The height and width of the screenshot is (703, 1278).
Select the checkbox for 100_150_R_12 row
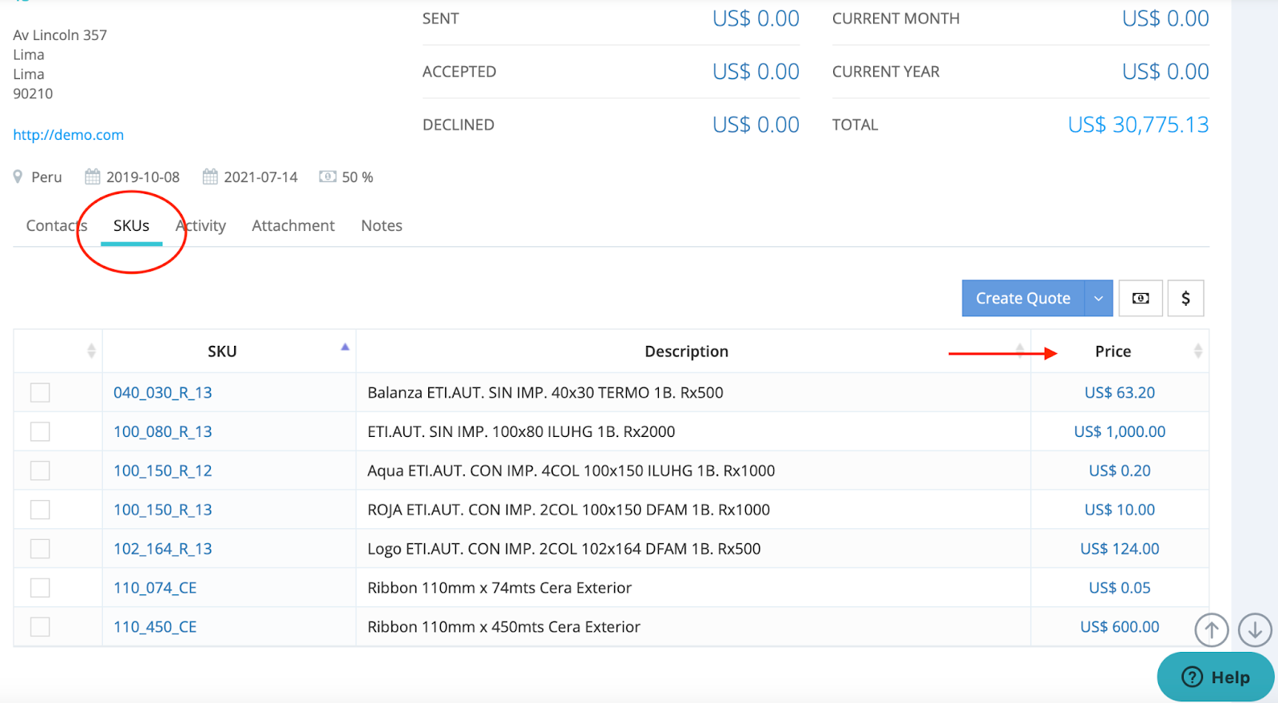40,471
